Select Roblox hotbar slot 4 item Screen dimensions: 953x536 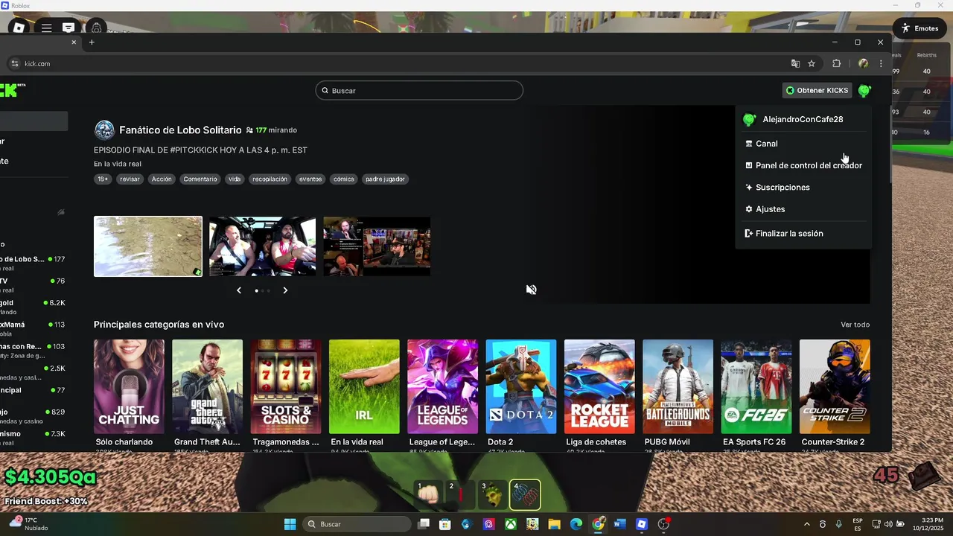pos(525,495)
